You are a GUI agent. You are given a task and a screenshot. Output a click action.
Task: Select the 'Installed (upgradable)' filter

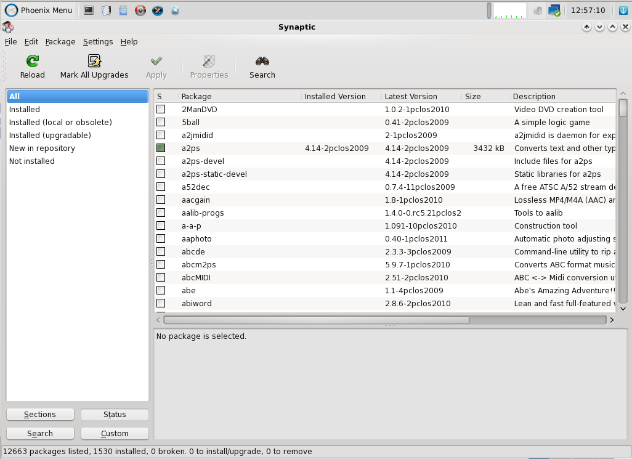50,135
